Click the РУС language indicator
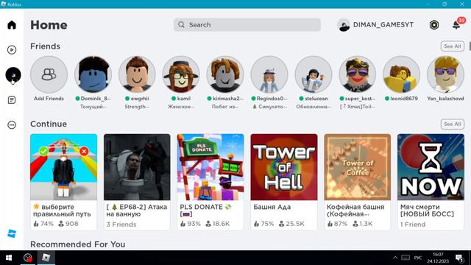471x265 pixels. [x=418, y=258]
